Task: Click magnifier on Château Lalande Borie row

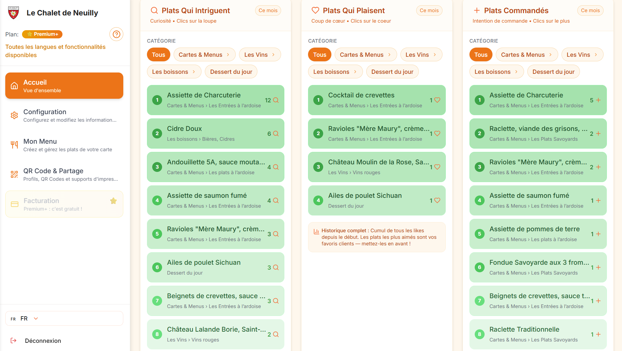Action: pos(276,334)
